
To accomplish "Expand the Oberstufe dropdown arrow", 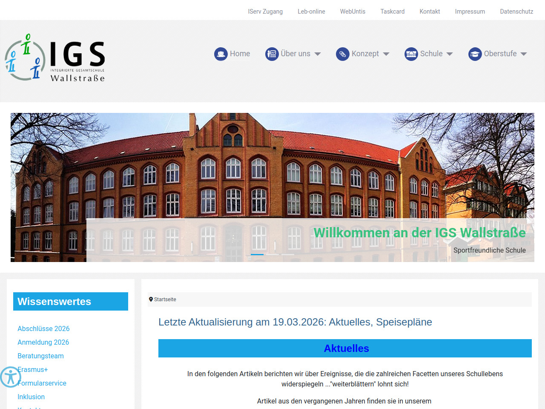I will [524, 54].
